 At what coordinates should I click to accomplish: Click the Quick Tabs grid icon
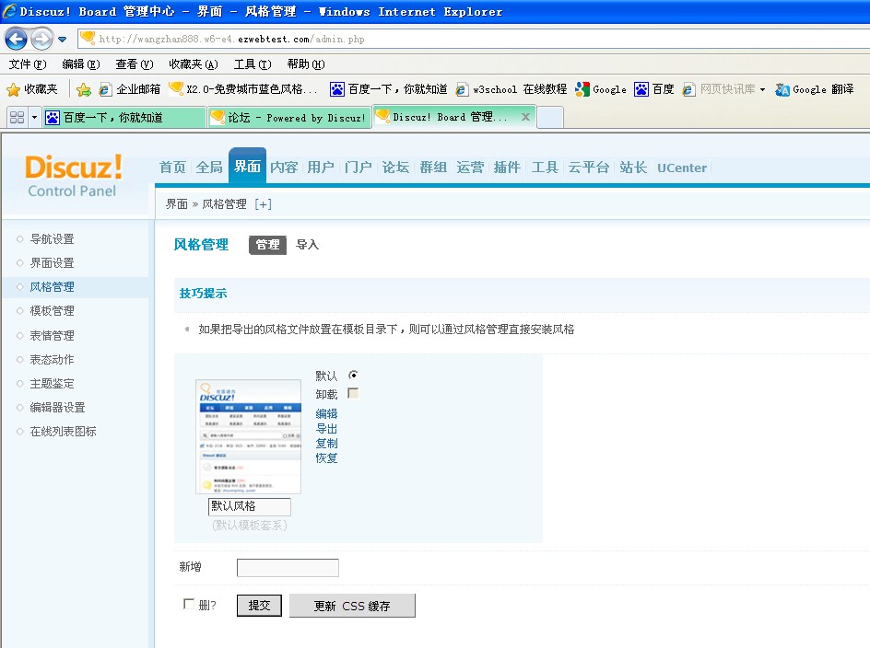[x=18, y=118]
